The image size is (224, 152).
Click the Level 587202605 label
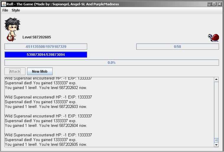tap(37, 37)
